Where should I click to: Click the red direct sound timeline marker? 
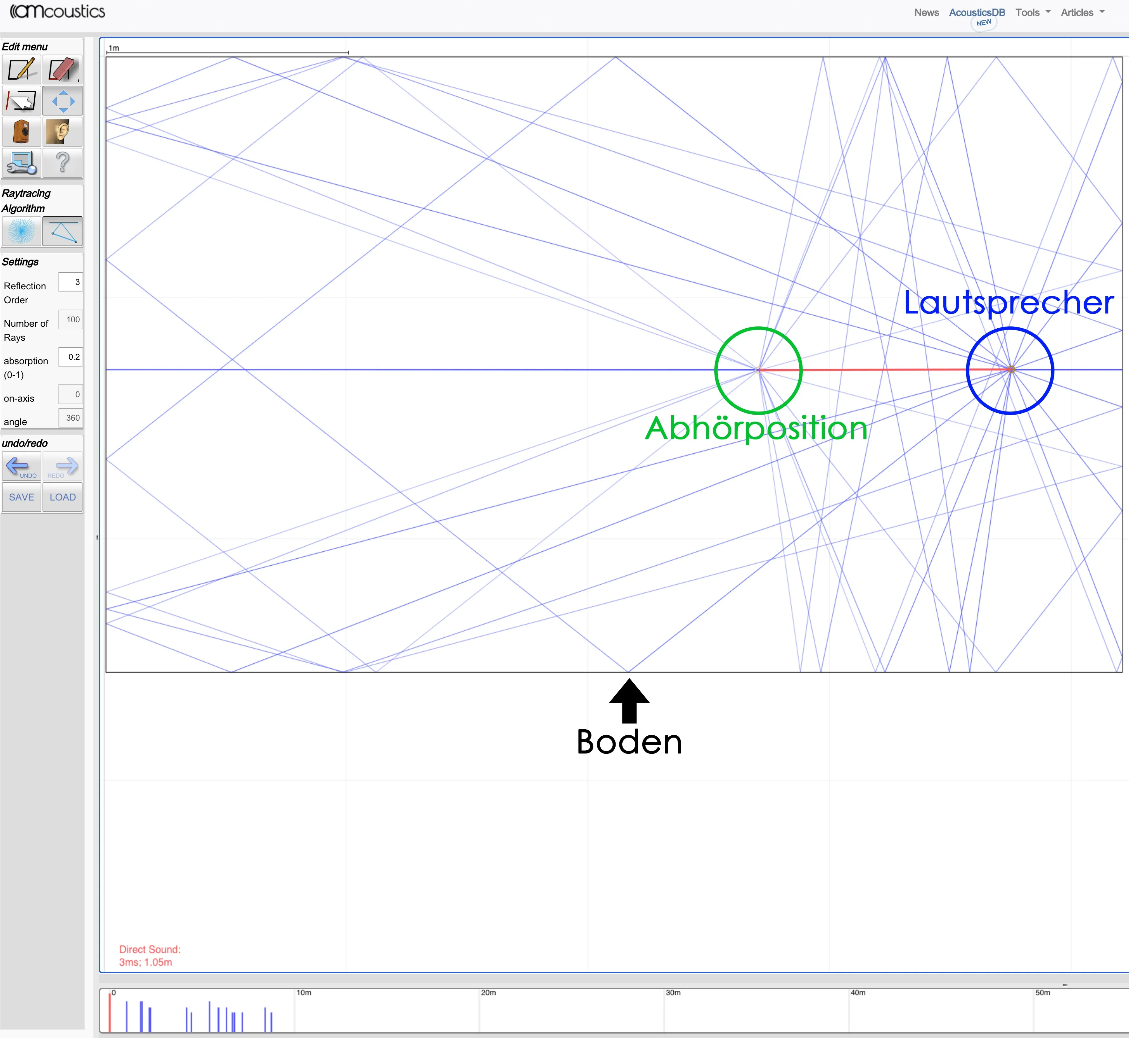click(109, 1013)
